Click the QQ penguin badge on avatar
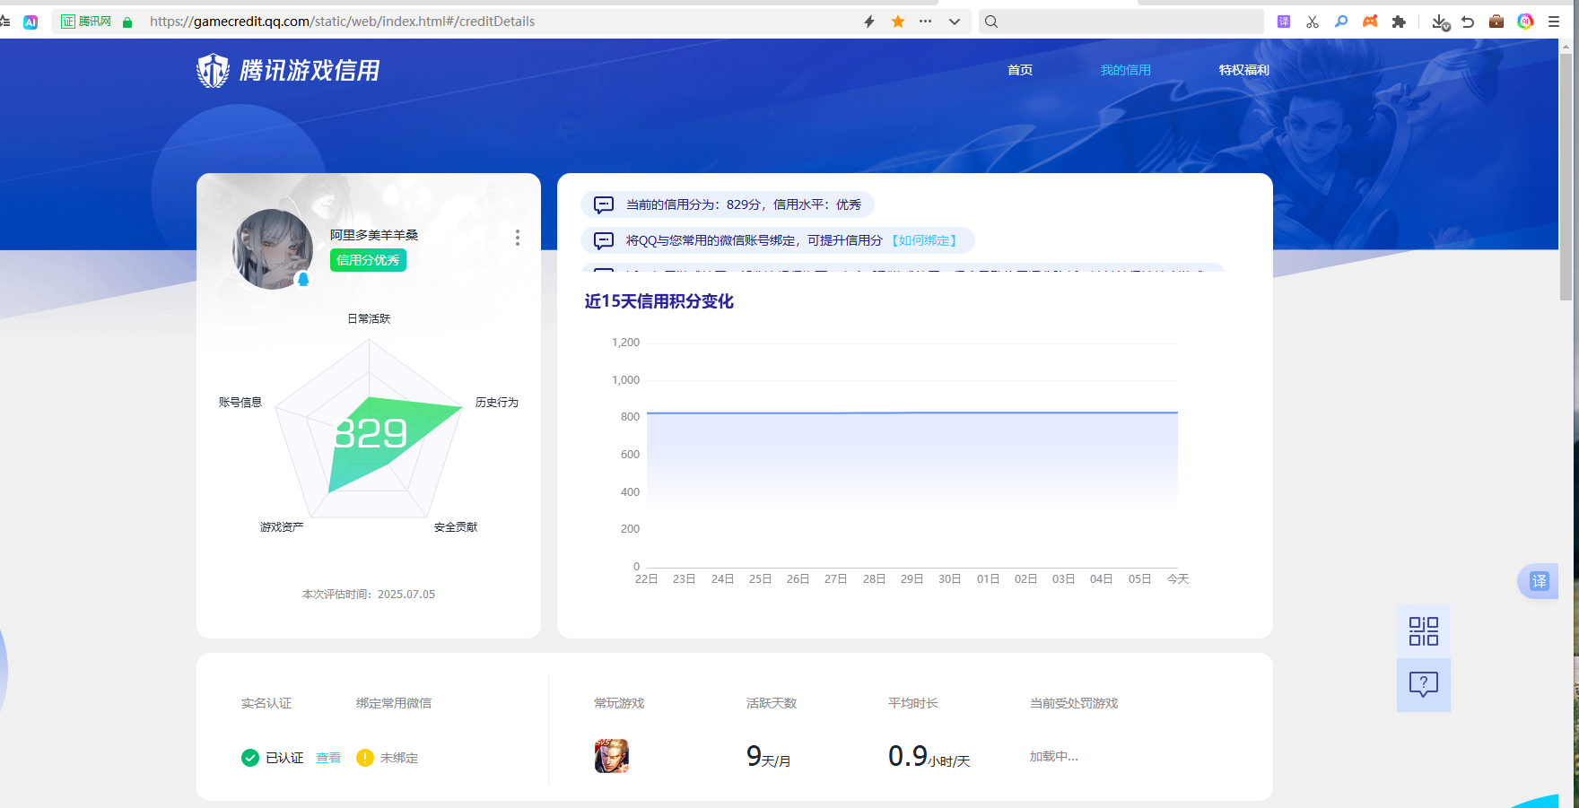 [303, 279]
